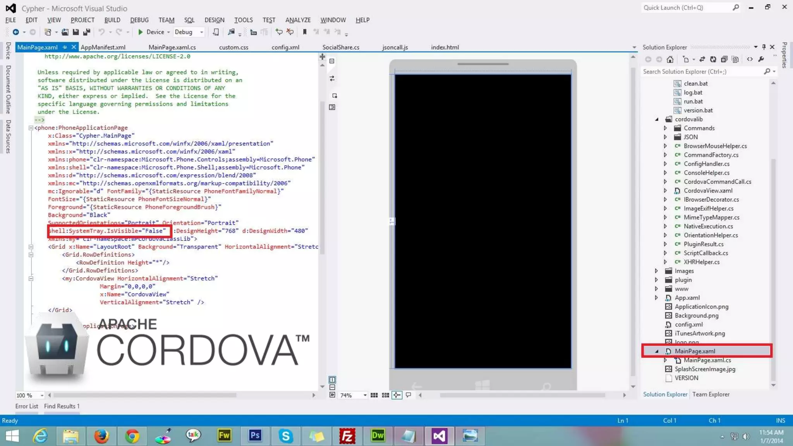Click the View Code icon in Solution Explorer
The height and width of the screenshot is (446, 793).
(x=750, y=59)
